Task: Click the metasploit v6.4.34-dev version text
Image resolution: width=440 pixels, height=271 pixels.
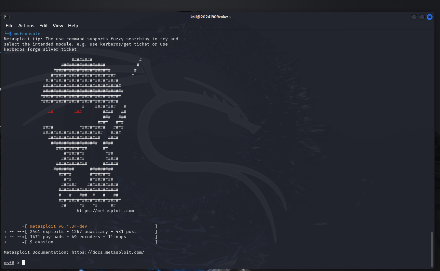Action: point(59,226)
